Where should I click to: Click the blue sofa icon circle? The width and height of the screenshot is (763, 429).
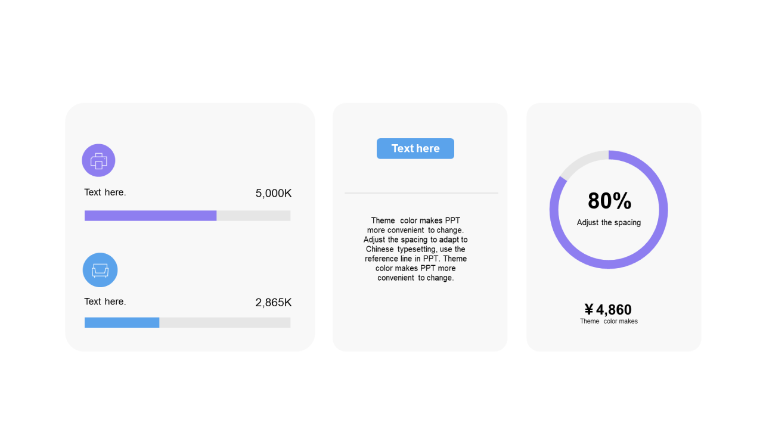100,270
